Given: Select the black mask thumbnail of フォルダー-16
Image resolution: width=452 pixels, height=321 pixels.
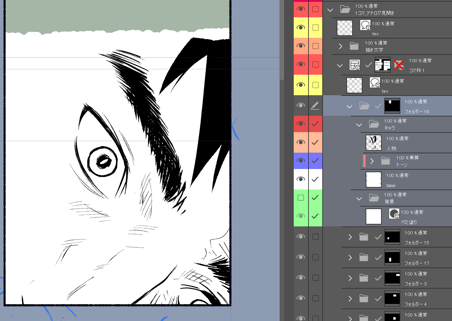Looking at the screenshot, I should 392,106.
